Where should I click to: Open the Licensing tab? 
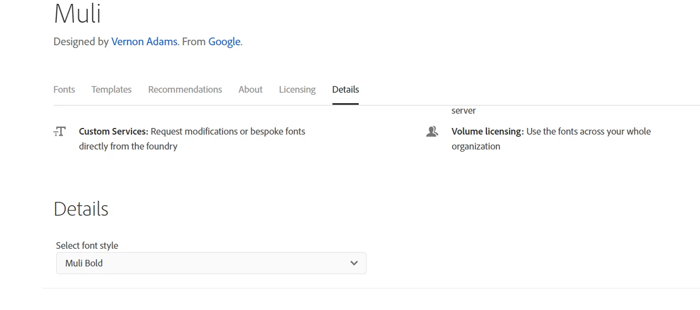[297, 89]
